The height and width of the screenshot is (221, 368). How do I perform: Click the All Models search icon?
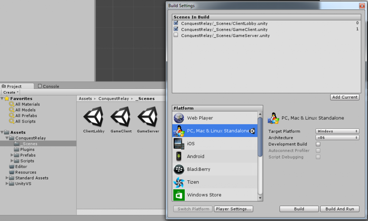pos(12,110)
